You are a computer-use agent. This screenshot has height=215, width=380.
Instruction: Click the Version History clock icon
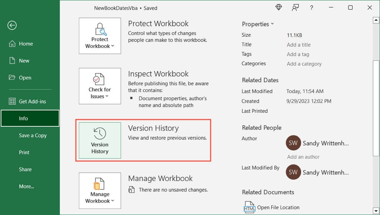pos(100,133)
